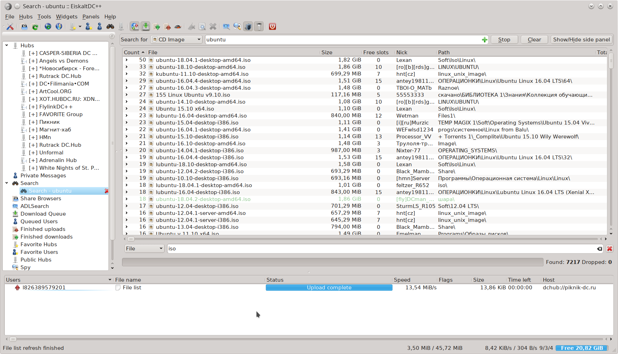Toggle the shield toolbar button
The width and height of the screenshot is (618, 354).
click(248, 26)
